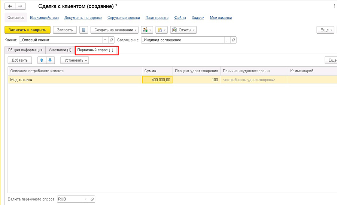The height and width of the screenshot is (205, 337).
Task: Click the forward navigation arrow
Action: 21,6
